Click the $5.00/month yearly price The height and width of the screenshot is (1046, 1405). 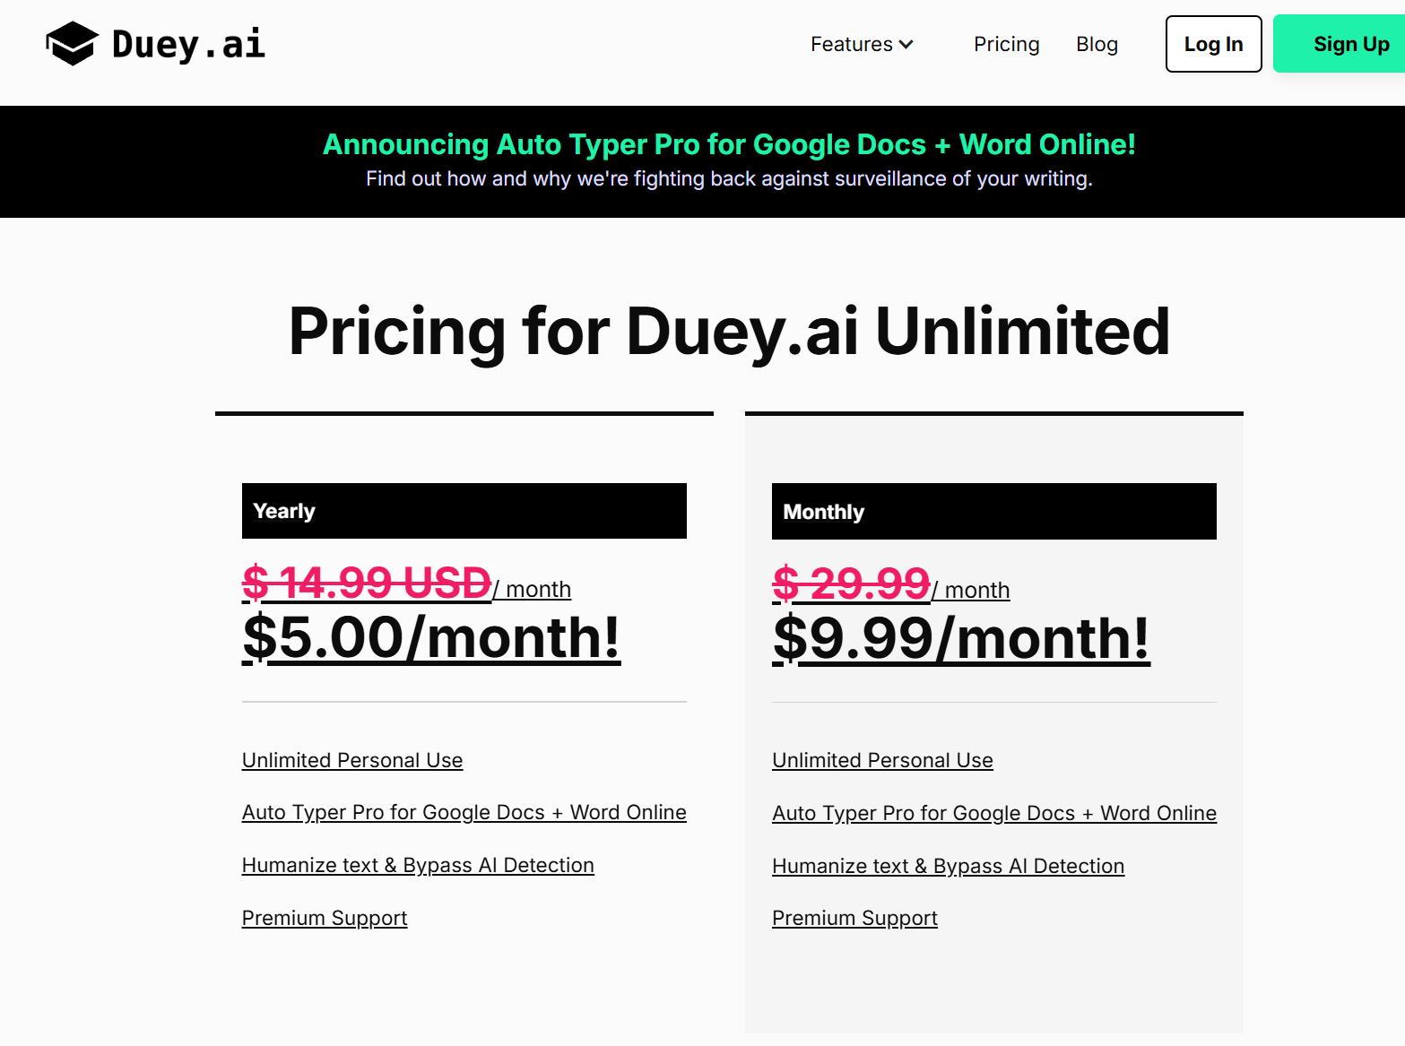(432, 637)
